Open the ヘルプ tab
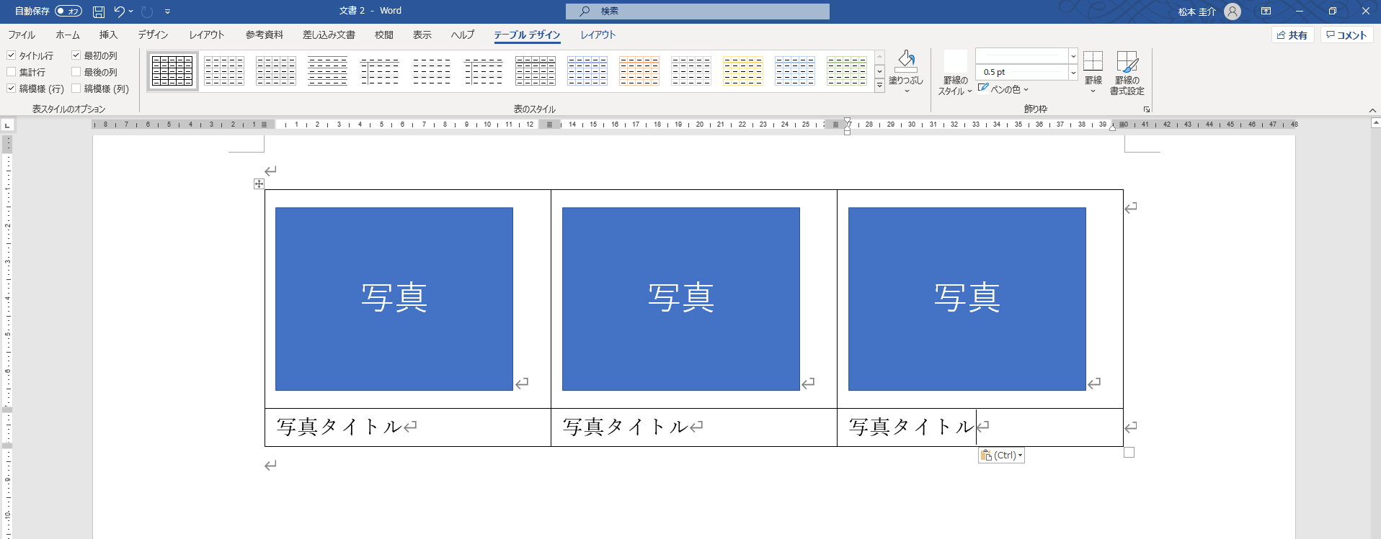The image size is (1381, 539). click(463, 35)
